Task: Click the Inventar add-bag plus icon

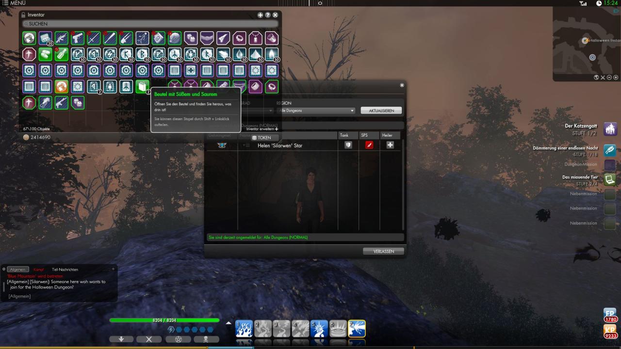Action: point(260,15)
